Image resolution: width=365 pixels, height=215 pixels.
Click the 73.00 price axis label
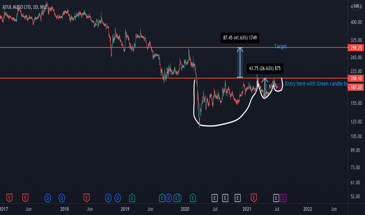(355, 168)
